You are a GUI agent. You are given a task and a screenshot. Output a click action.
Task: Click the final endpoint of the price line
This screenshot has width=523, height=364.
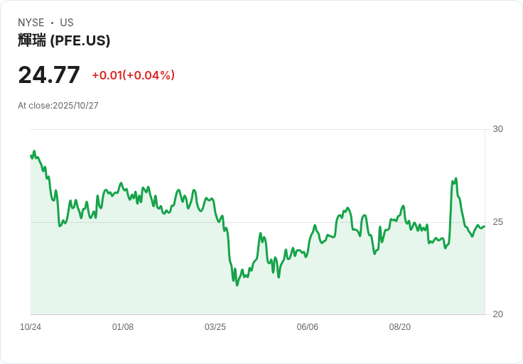(x=484, y=227)
